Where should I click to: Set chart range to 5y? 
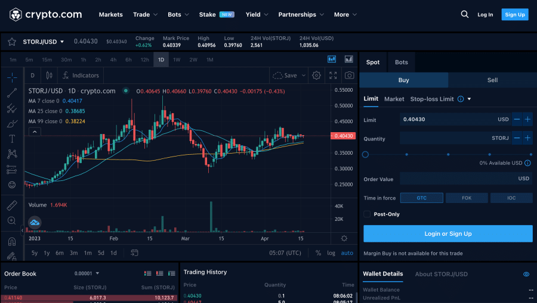tap(35, 253)
